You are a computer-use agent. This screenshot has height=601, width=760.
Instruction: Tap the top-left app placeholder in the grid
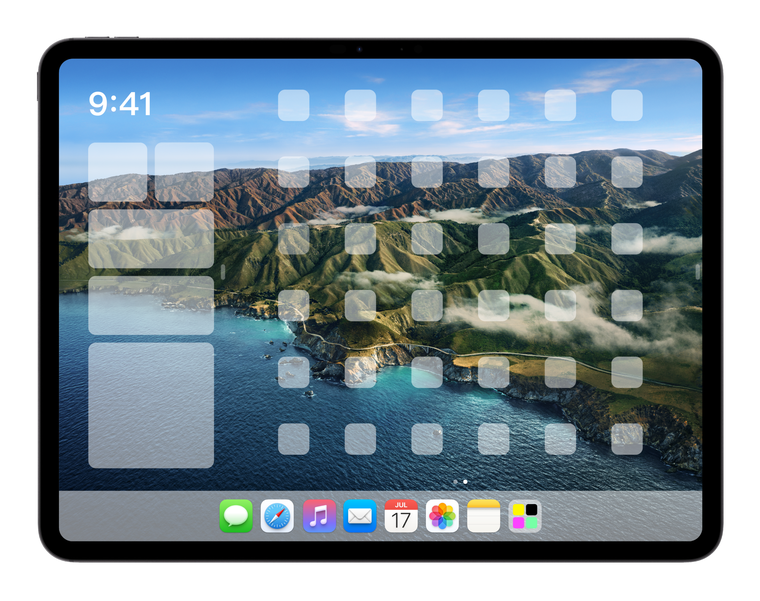tap(294, 105)
